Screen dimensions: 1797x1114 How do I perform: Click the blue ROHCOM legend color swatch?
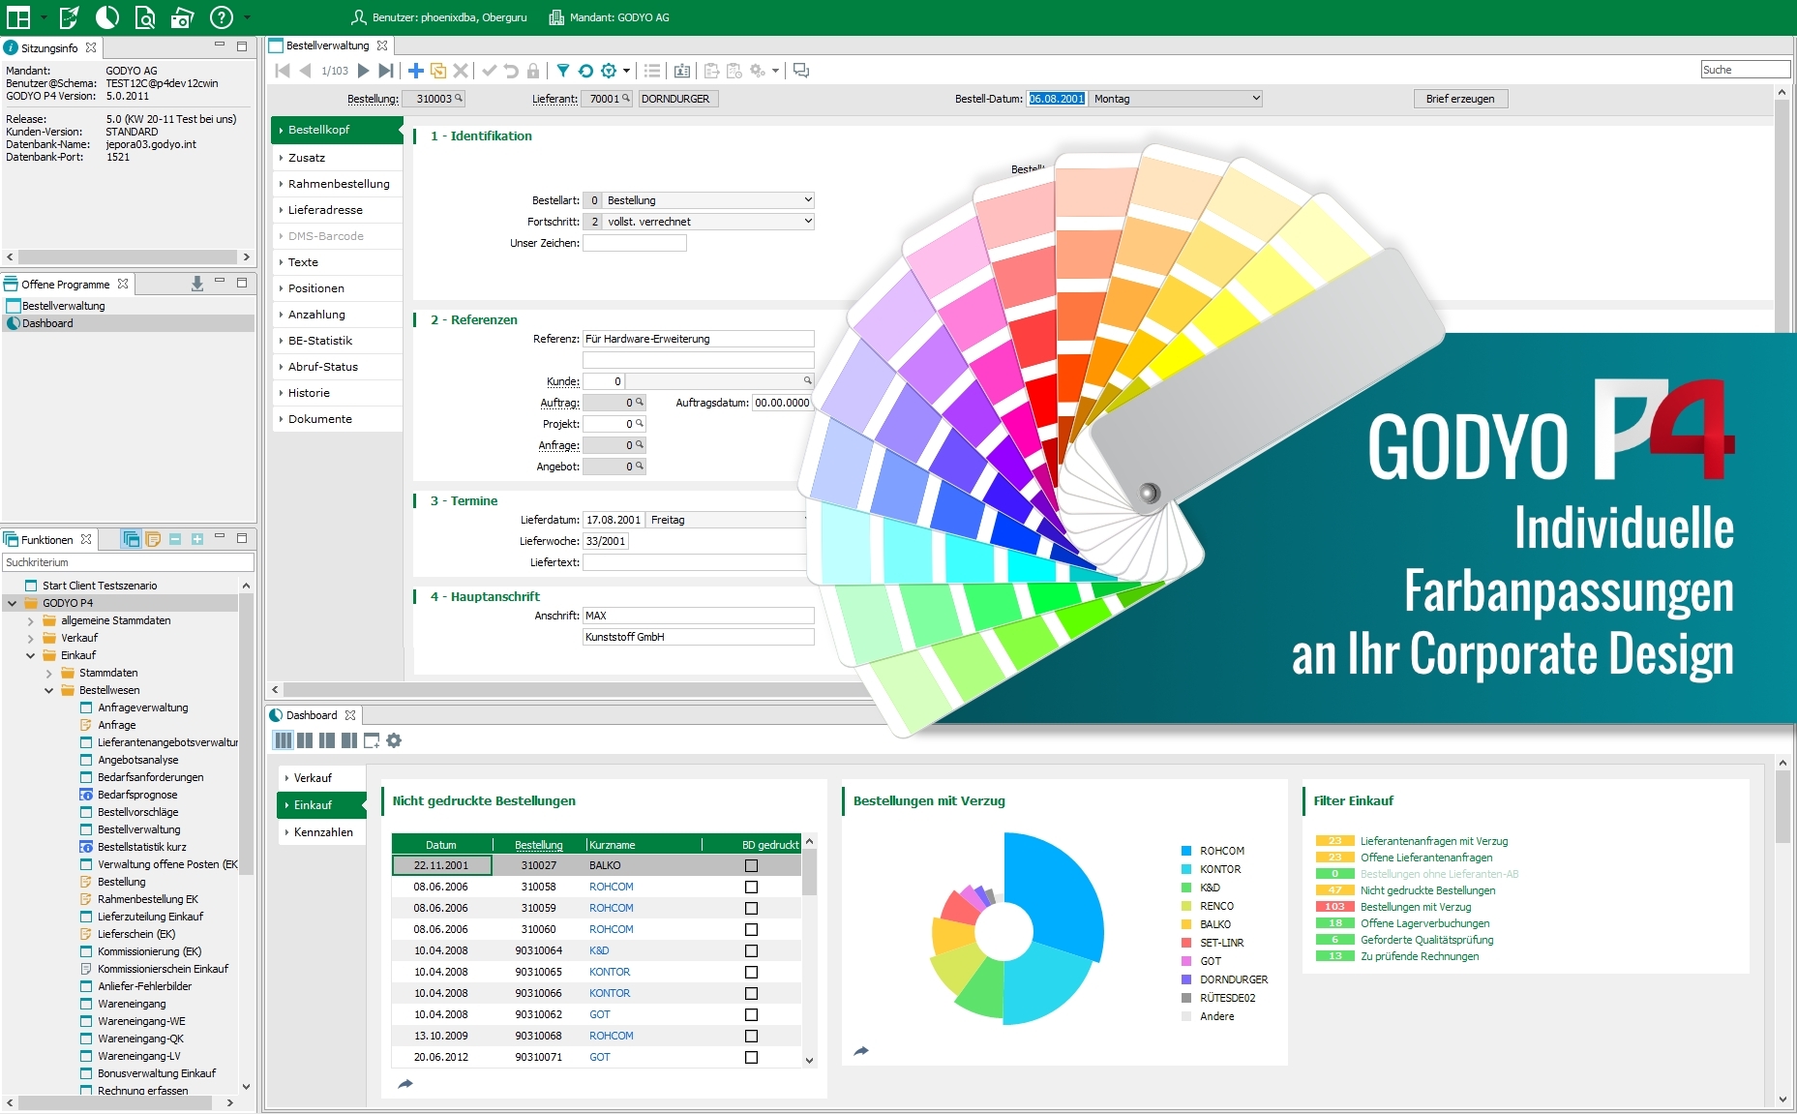click(x=1185, y=851)
